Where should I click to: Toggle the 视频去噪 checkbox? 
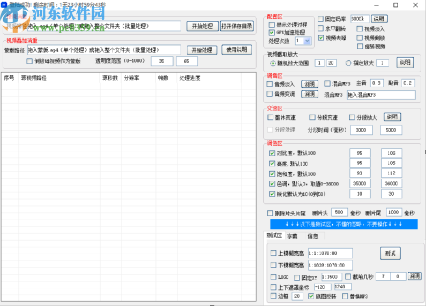pyautogui.click(x=322, y=38)
